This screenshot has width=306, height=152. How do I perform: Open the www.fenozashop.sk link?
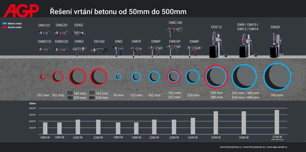(x=254, y=147)
